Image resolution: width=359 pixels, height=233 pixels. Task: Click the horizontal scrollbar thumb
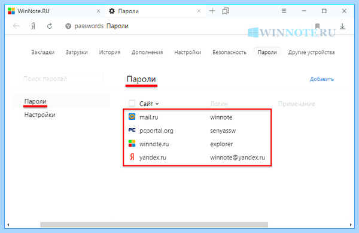[x=154, y=225]
